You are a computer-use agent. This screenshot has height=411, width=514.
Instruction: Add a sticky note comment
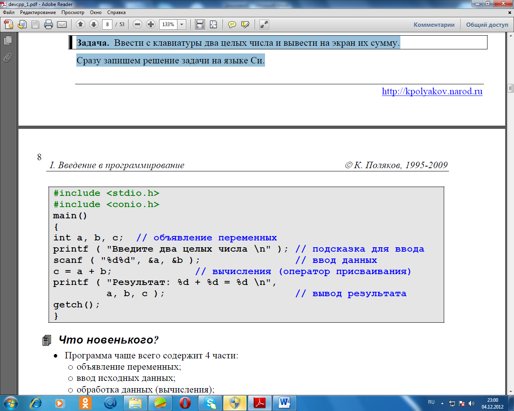pyautogui.click(x=232, y=24)
